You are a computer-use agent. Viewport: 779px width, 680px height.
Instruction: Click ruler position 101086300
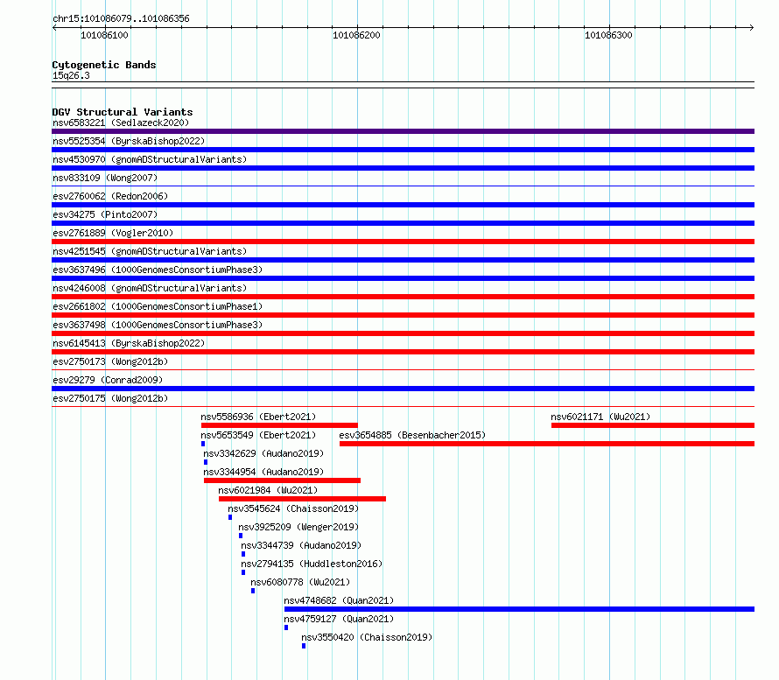[x=608, y=35]
